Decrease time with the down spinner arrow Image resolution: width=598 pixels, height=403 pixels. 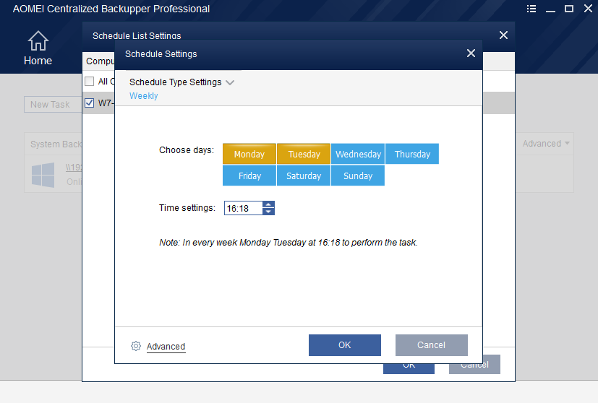pos(268,212)
